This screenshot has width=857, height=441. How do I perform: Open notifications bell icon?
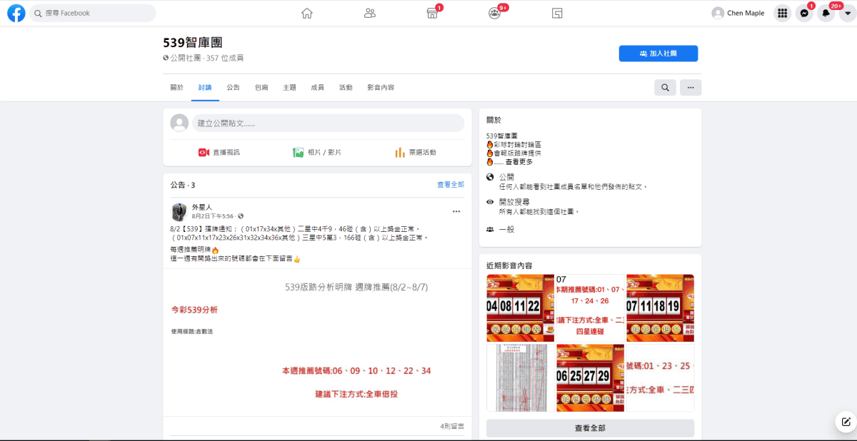click(826, 13)
